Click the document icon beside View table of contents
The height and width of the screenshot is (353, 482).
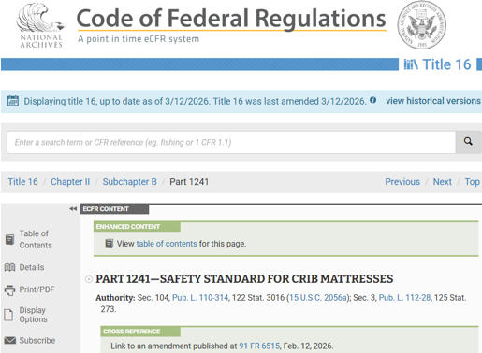[x=110, y=244]
